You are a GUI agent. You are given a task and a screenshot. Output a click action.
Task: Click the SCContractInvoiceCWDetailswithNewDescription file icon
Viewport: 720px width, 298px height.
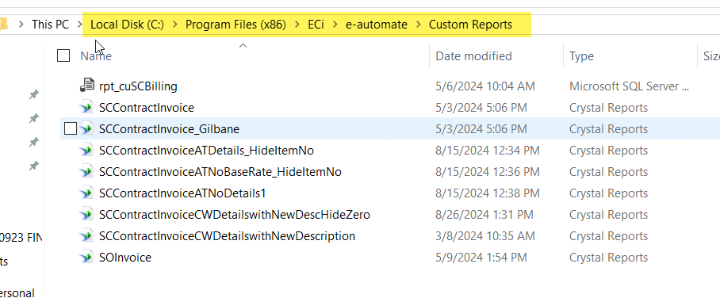click(86, 236)
